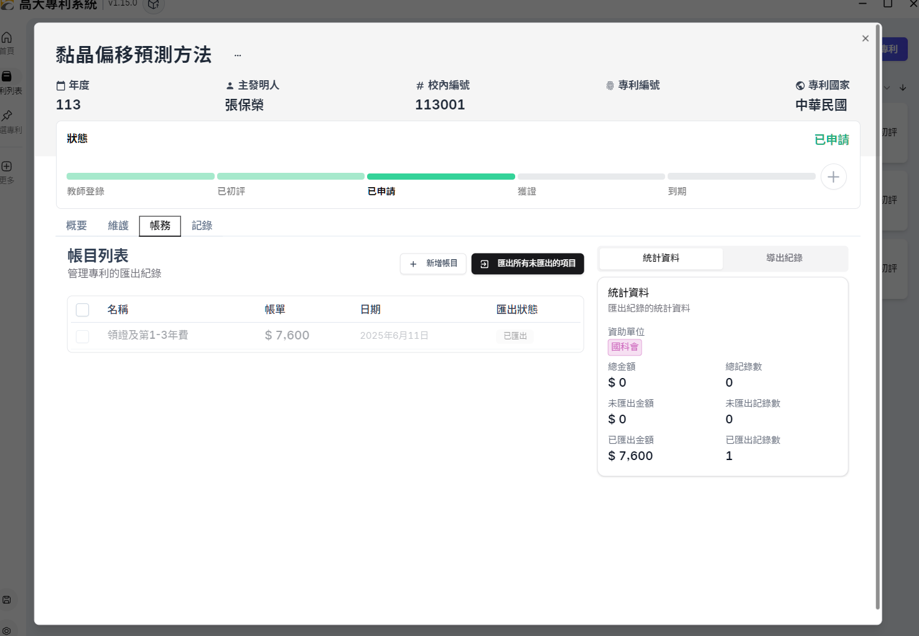Image resolution: width=919 pixels, height=636 pixels.
Task: Click the 已申請 progress bar segment
Action: click(441, 177)
